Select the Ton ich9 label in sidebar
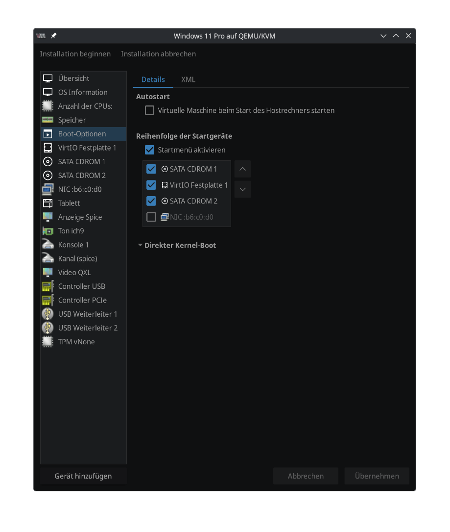450x532 pixels. click(x=71, y=231)
